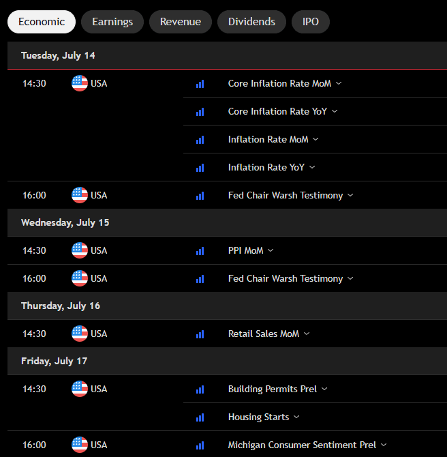
Task: Go to the Dividends tab
Action: pos(251,22)
